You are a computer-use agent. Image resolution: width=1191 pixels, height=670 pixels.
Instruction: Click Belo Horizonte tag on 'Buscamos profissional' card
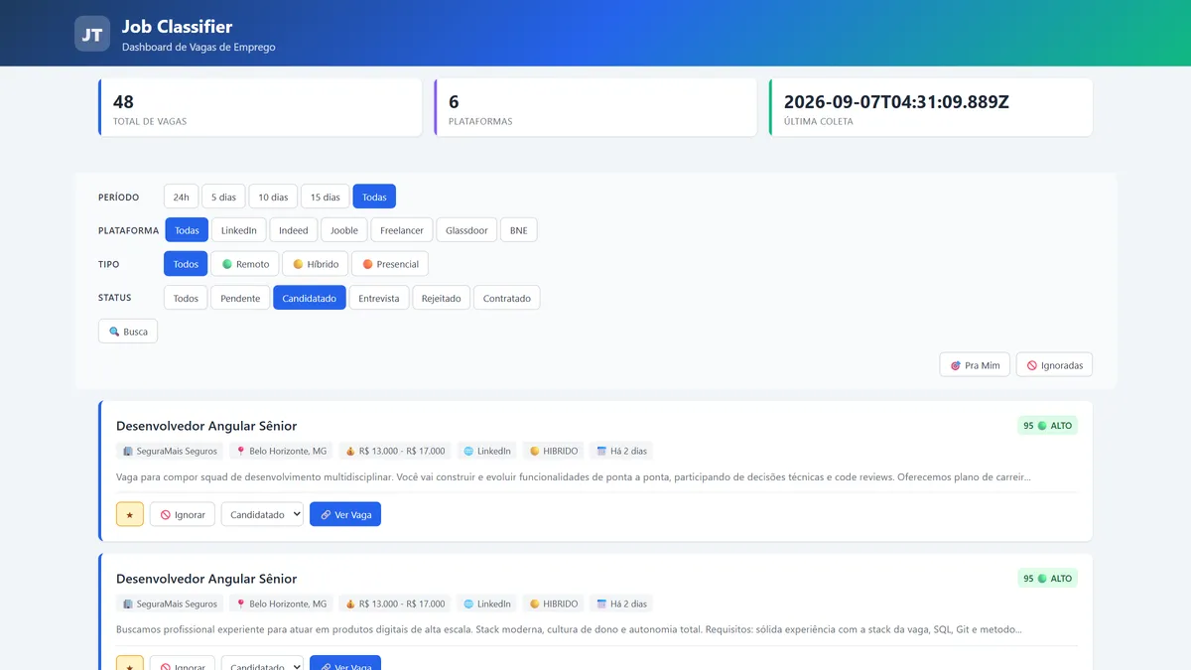tap(281, 603)
